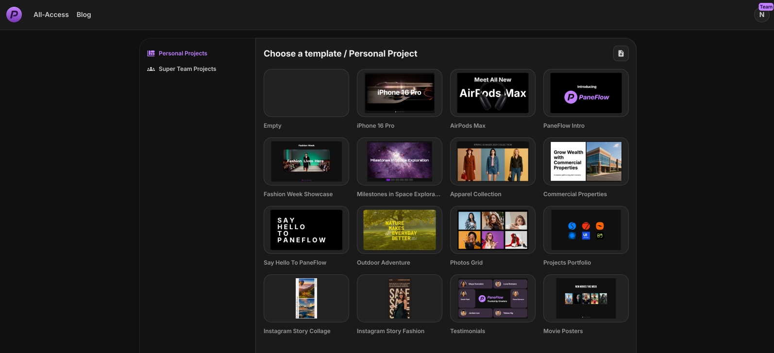Click the 'Say Hello To PaneFlow' caption

click(295, 263)
